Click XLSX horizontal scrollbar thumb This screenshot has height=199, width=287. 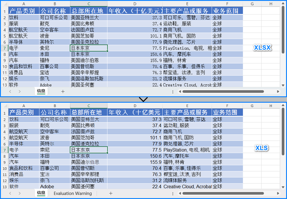point(223,91)
